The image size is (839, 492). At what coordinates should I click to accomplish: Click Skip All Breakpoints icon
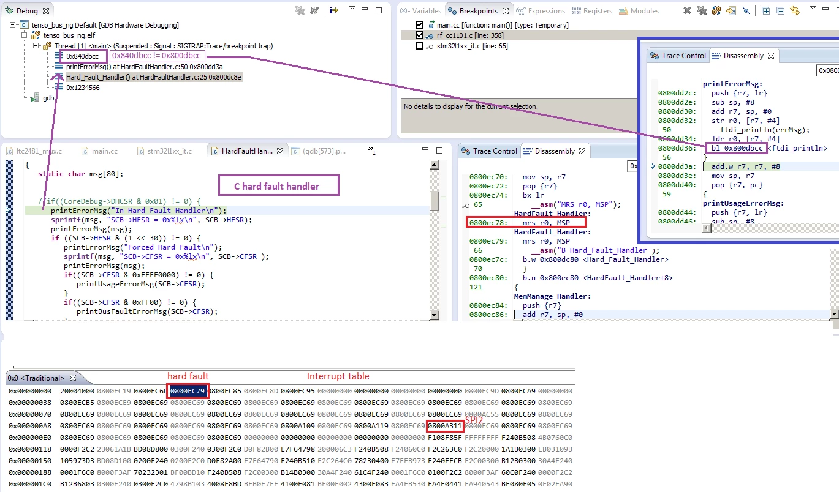[x=746, y=11]
